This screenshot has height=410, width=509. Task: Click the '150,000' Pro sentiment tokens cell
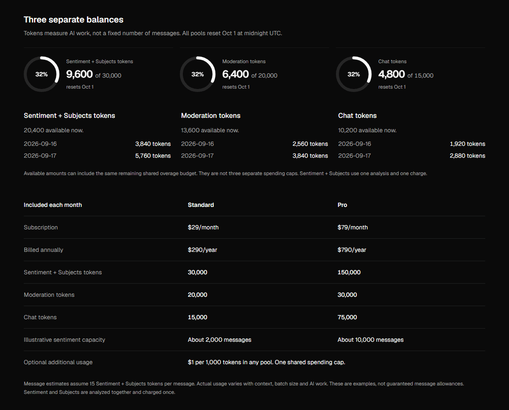[349, 272]
